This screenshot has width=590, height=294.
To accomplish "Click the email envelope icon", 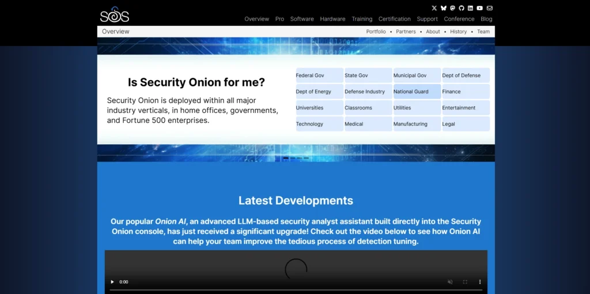I will click(490, 8).
